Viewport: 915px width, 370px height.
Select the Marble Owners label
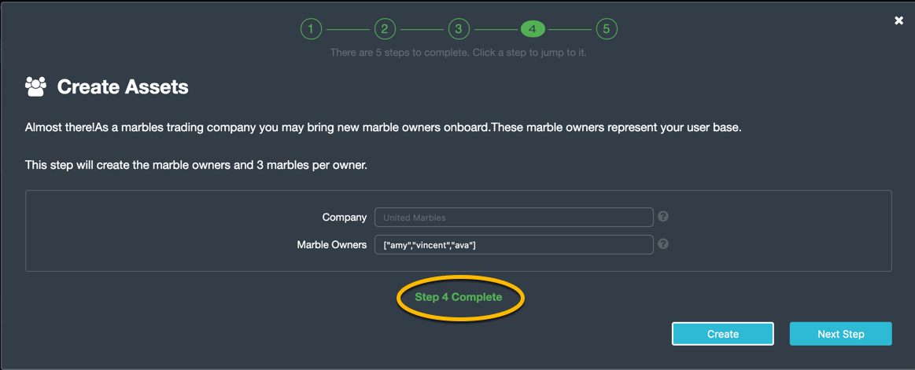point(332,245)
